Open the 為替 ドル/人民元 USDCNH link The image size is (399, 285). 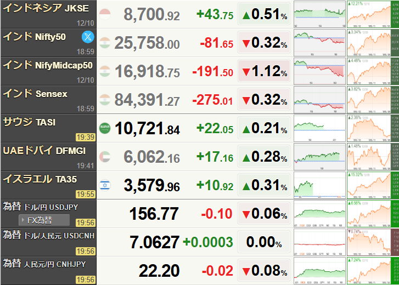click(x=49, y=235)
